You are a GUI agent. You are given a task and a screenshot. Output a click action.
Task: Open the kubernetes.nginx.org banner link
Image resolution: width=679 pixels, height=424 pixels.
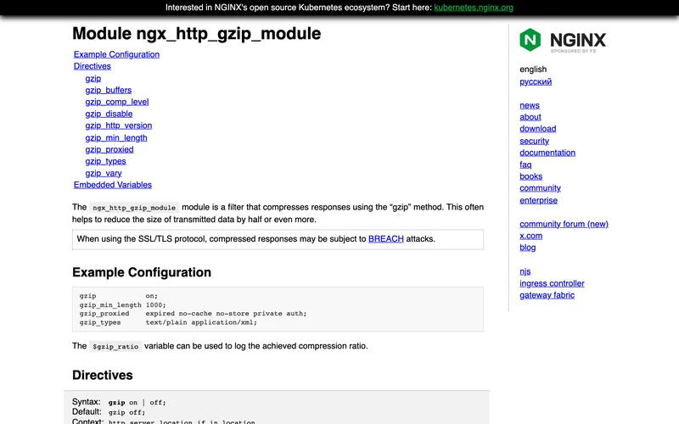click(x=474, y=8)
